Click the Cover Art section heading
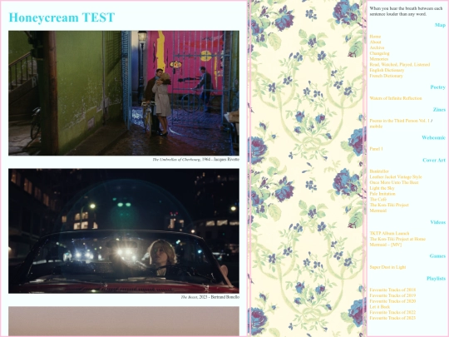The width and height of the screenshot is (449, 337). point(434,161)
